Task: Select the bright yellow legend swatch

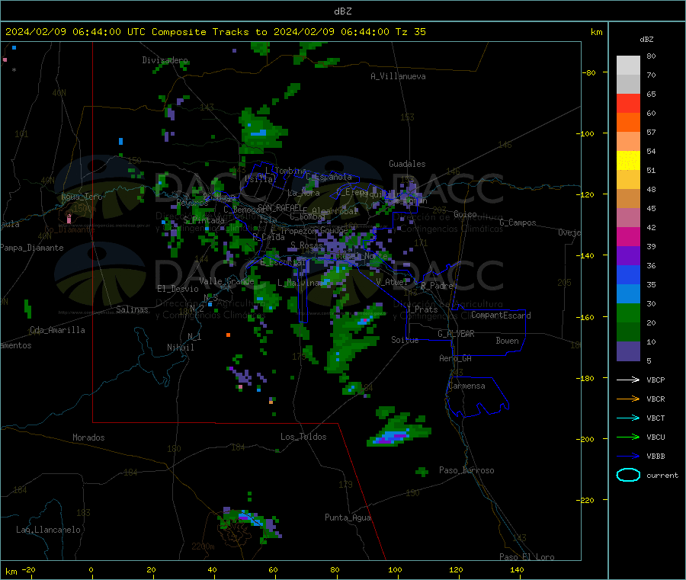Action: 628,161
